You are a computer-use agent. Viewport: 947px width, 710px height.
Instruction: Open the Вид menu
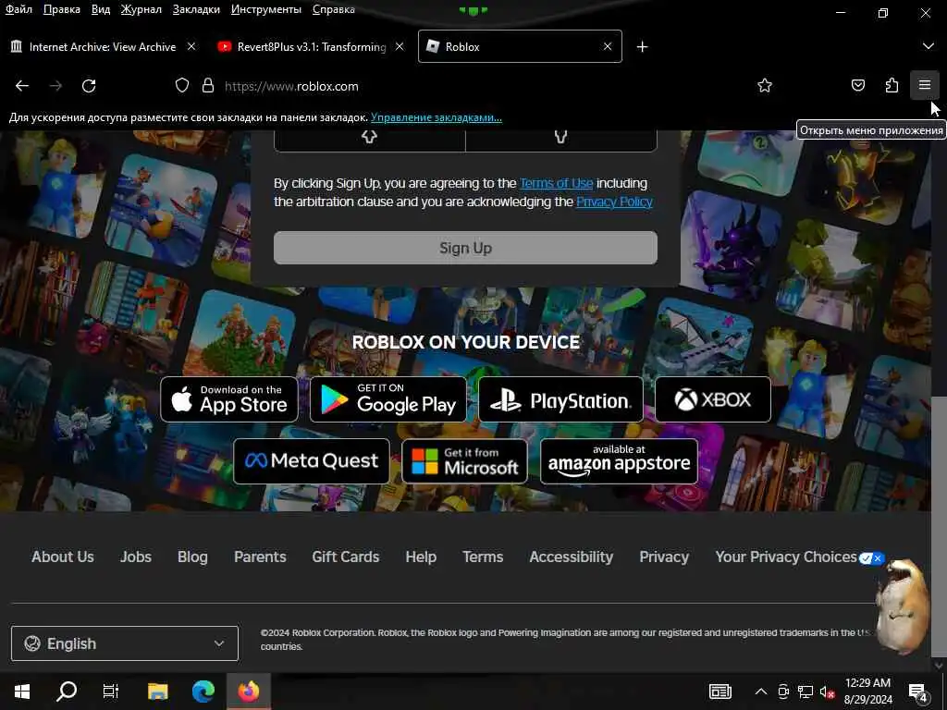click(x=101, y=9)
